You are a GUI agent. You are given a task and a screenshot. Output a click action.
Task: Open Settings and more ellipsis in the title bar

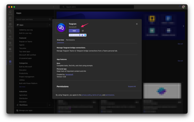pyautogui.click(x=179, y=7)
